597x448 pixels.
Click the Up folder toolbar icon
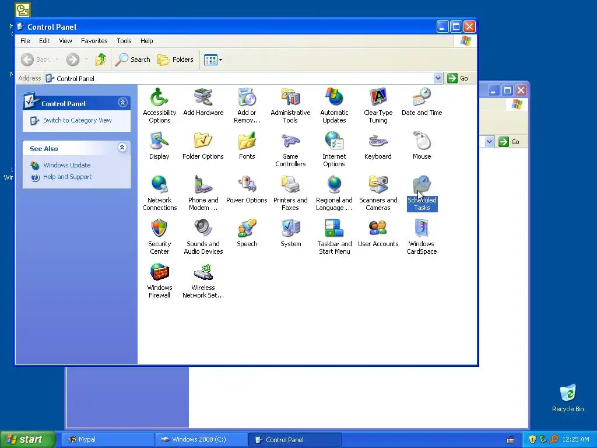tap(101, 60)
